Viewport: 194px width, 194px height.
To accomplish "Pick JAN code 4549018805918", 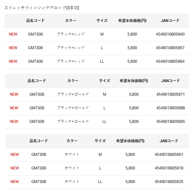I will point(169,168).
